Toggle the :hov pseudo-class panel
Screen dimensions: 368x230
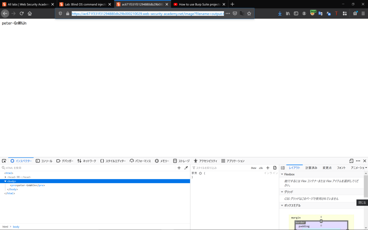point(254,168)
